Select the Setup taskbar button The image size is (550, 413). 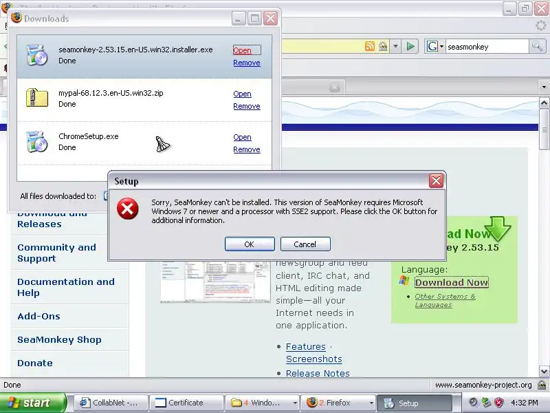pyautogui.click(x=415, y=403)
